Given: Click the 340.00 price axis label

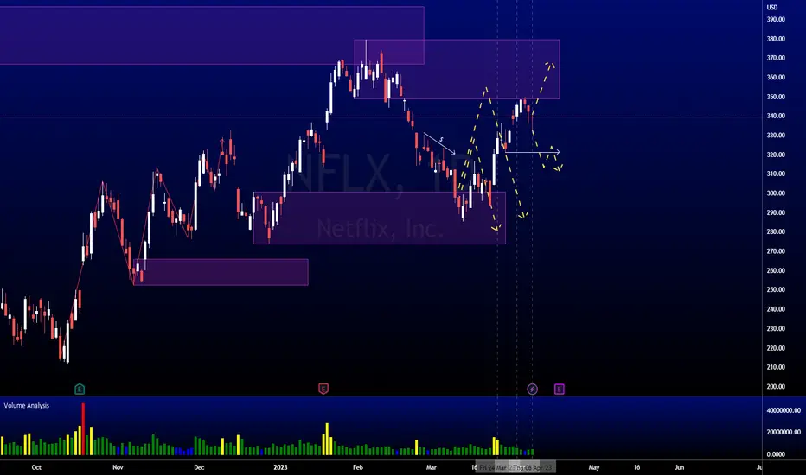Looking at the screenshot, I should point(776,116).
